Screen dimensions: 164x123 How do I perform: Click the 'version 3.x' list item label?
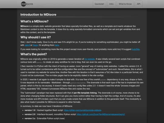30,118
